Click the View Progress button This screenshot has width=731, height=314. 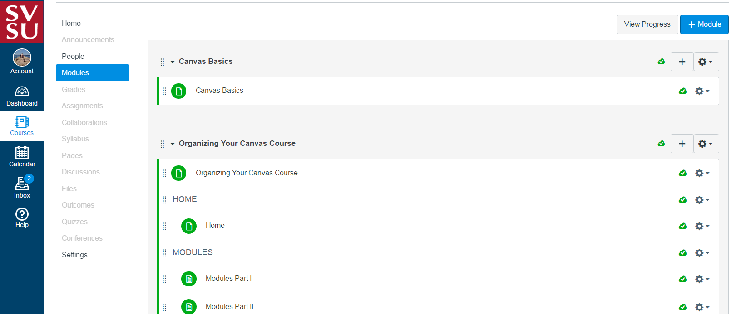[647, 24]
